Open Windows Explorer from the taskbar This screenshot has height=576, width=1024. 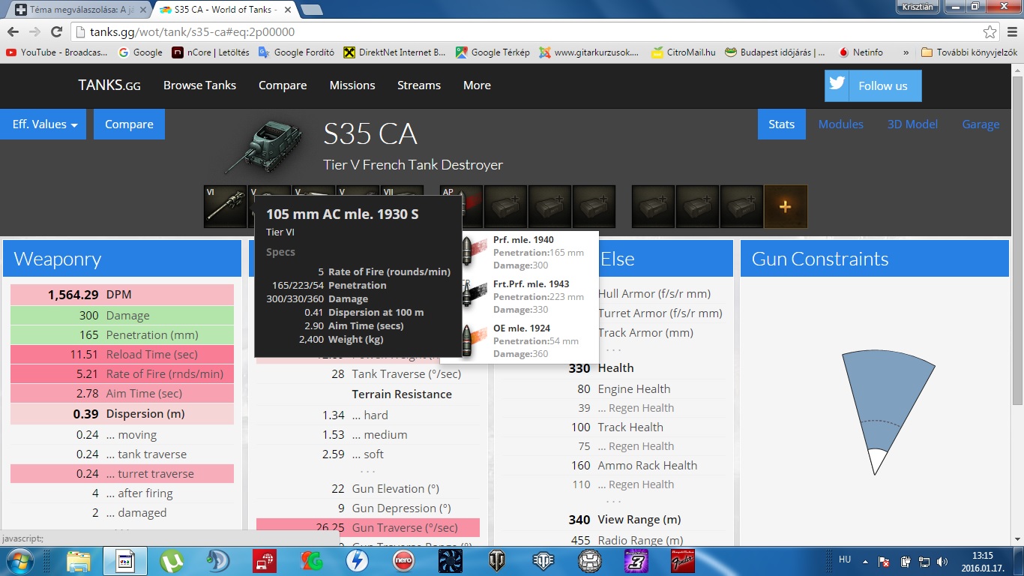point(78,560)
